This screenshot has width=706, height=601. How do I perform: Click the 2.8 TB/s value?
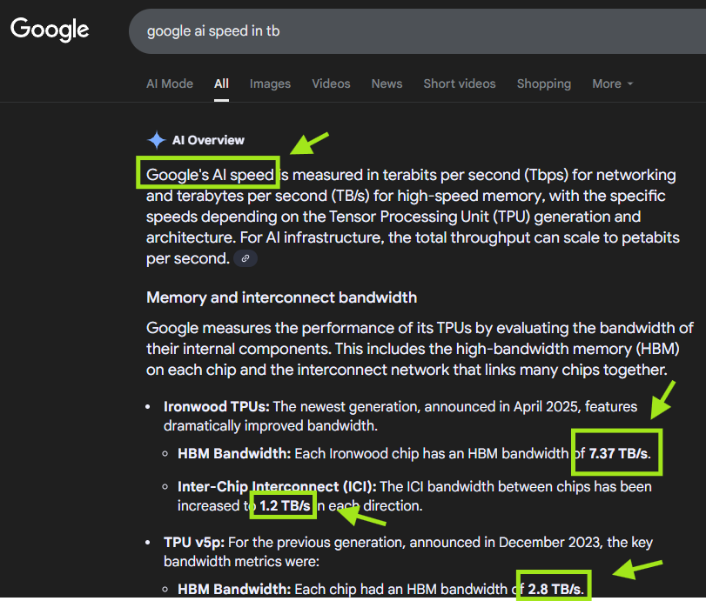(555, 589)
